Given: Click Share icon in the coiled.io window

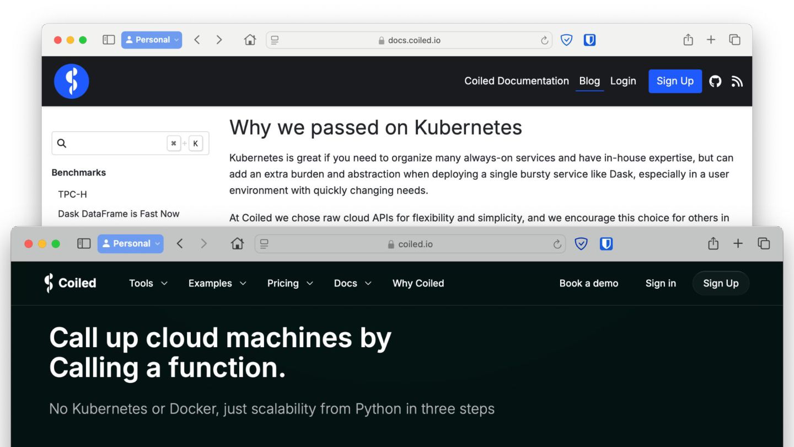Looking at the screenshot, I should click(x=713, y=243).
